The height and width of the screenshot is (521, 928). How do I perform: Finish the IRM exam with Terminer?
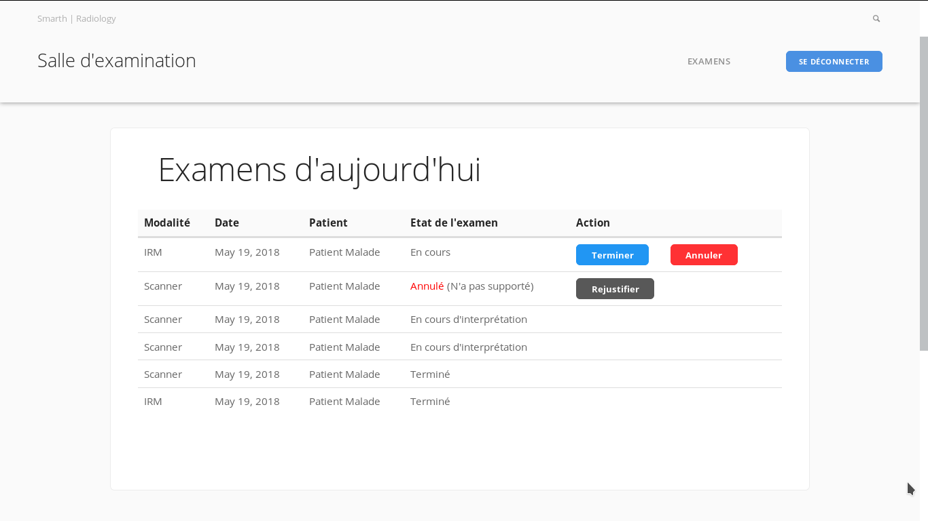[x=612, y=255]
